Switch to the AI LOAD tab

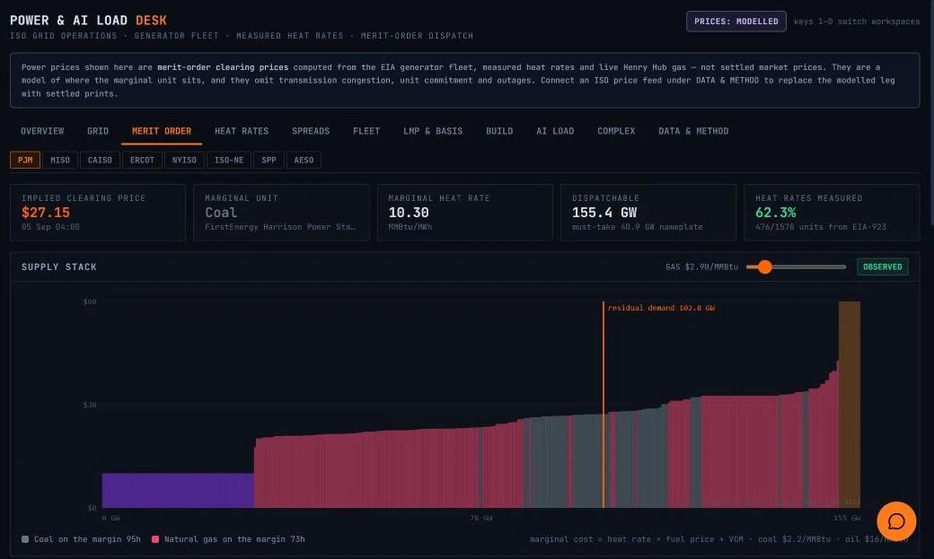555,131
